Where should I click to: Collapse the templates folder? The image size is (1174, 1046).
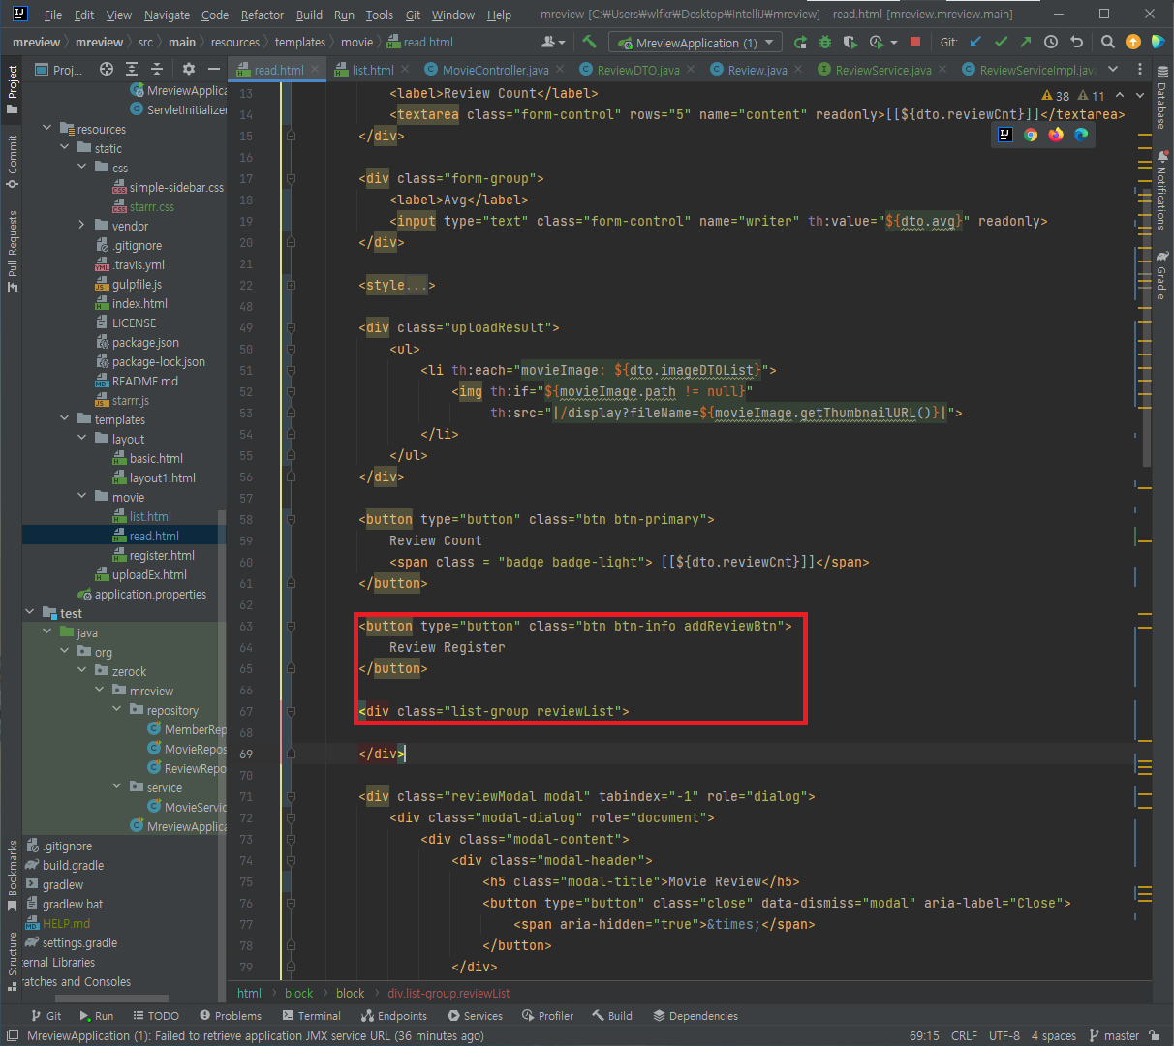point(65,419)
